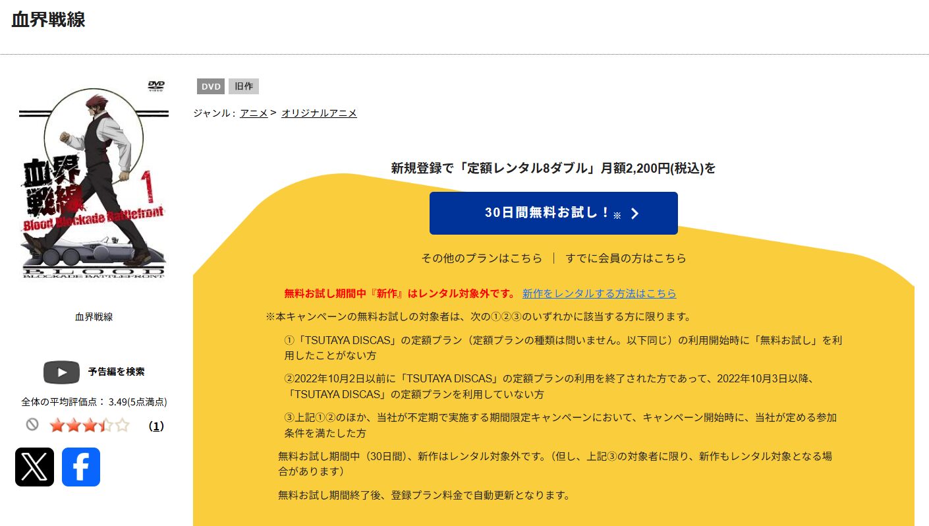Click the prohibited circle icon beside the stars
The width and height of the screenshot is (929, 526).
coord(32,425)
